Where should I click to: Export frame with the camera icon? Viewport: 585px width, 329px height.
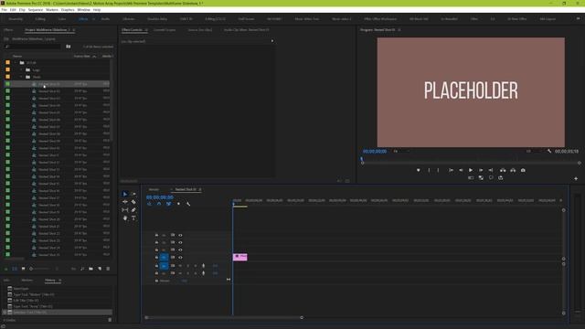(x=523, y=171)
